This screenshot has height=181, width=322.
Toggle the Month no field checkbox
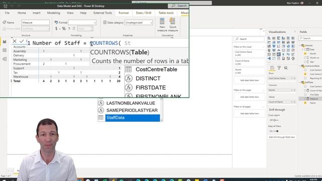305,58
